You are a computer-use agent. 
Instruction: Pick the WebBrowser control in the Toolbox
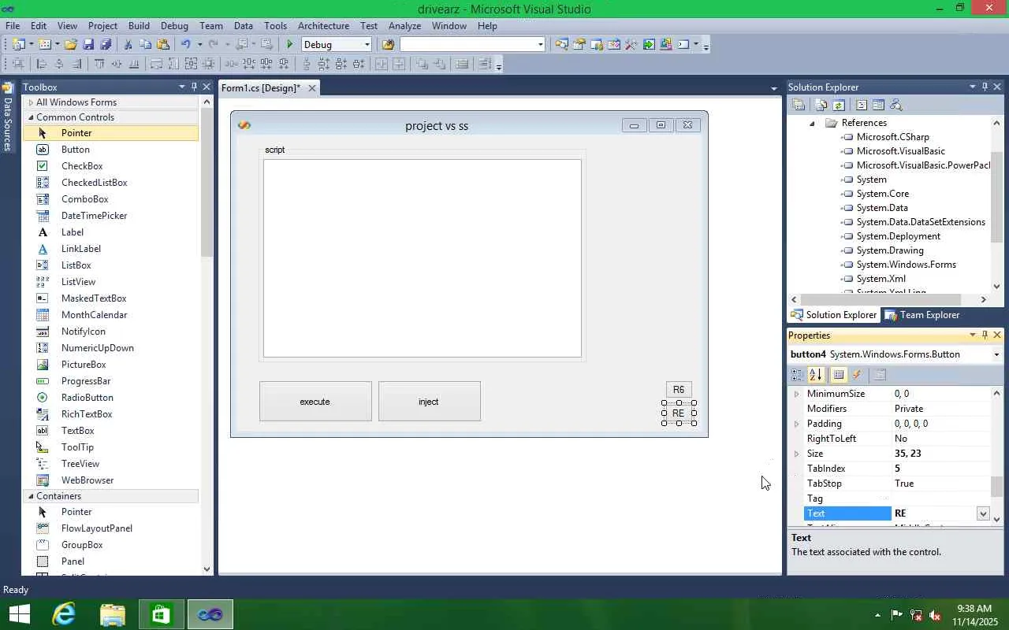pos(110,480)
